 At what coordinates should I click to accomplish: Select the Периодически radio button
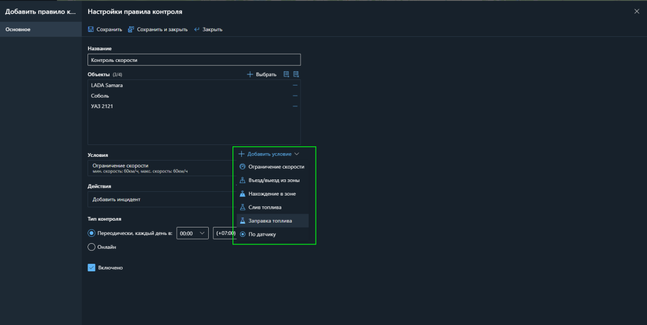click(x=91, y=233)
